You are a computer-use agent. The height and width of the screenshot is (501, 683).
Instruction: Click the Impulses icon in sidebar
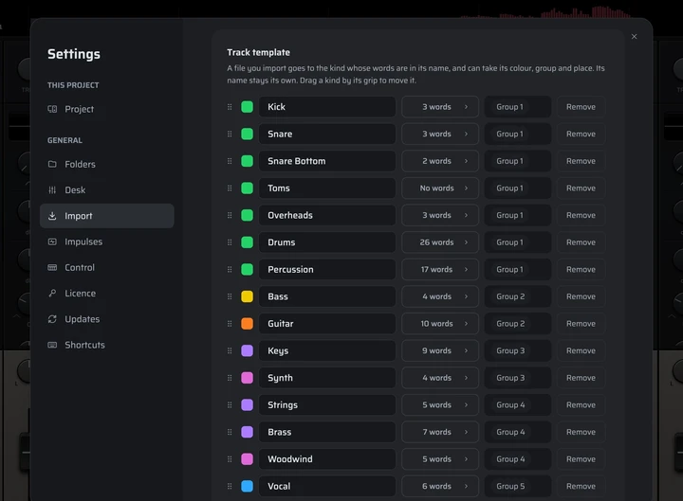[x=52, y=242]
